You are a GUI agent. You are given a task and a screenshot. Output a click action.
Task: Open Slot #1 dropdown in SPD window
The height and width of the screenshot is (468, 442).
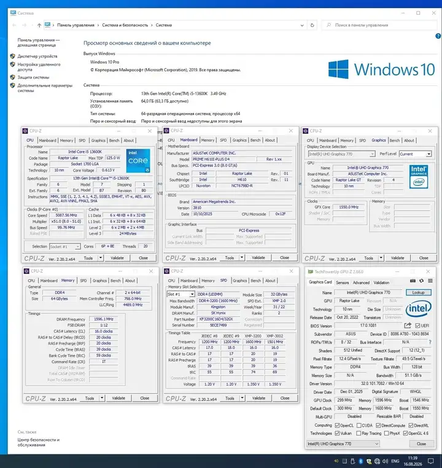pos(180,294)
